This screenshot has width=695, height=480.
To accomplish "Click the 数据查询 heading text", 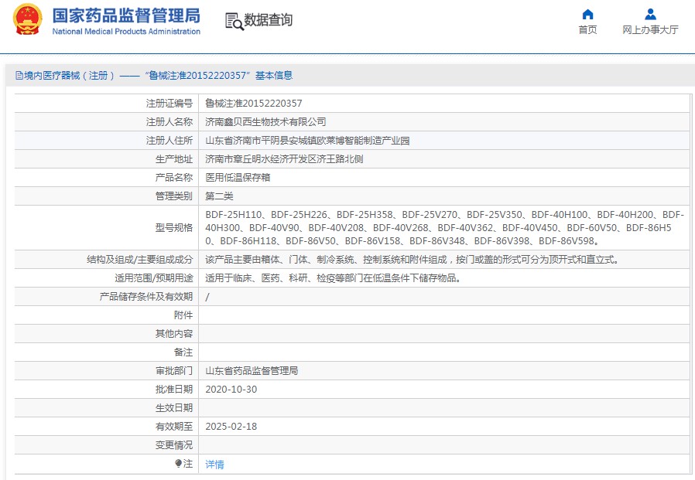I will pyautogui.click(x=268, y=20).
